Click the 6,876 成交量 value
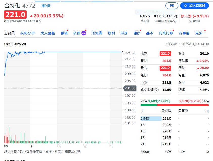The width and height of the screenshot is (213, 161). pos(145,16)
